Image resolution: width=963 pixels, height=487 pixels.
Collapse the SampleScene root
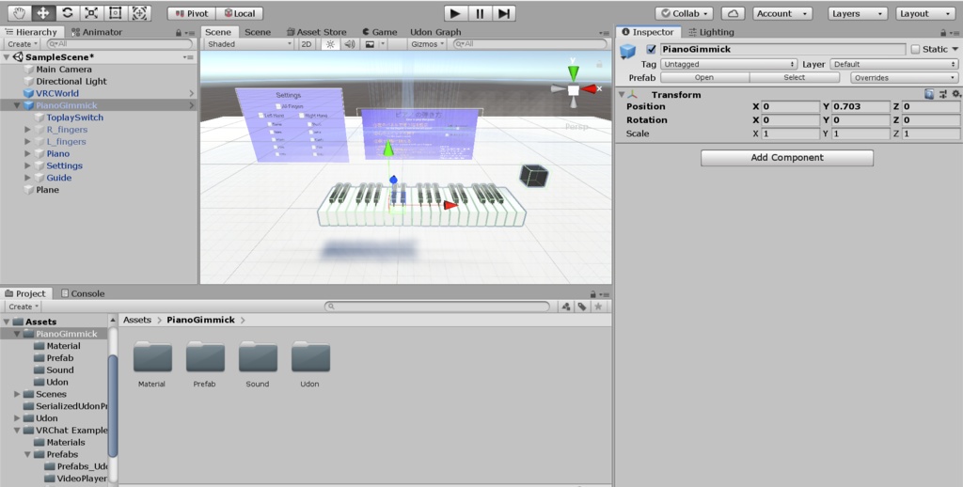7,57
